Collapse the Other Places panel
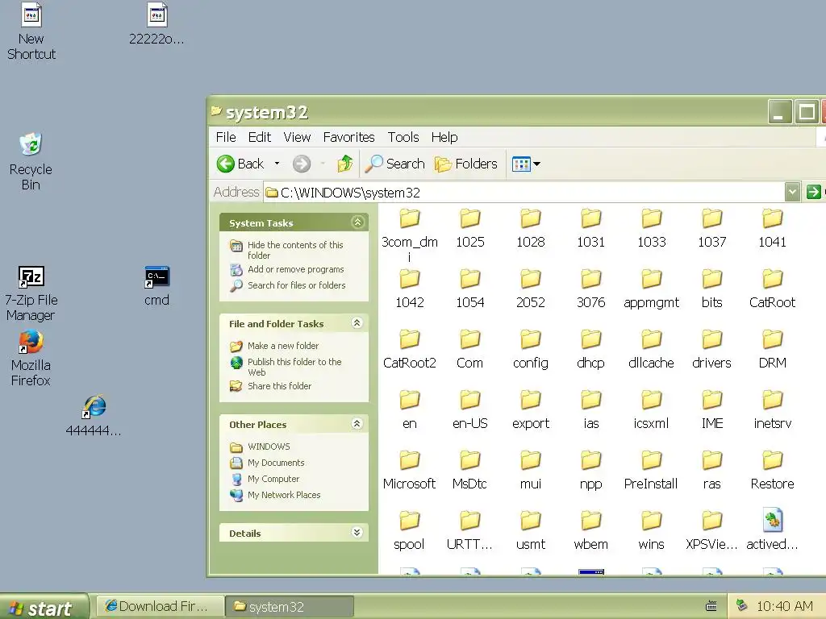This screenshot has height=619, width=826. (x=357, y=424)
